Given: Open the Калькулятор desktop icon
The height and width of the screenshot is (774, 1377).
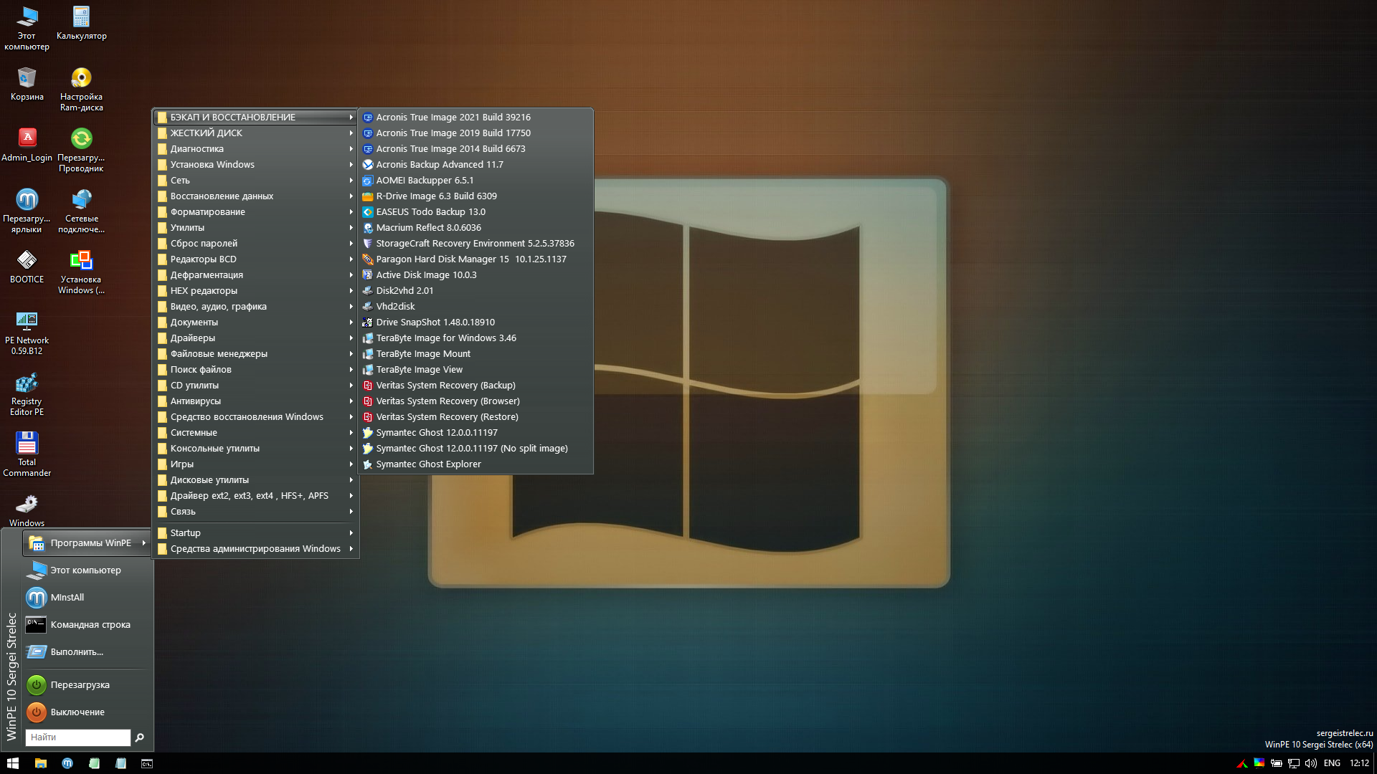Looking at the screenshot, I should pos(81,17).
